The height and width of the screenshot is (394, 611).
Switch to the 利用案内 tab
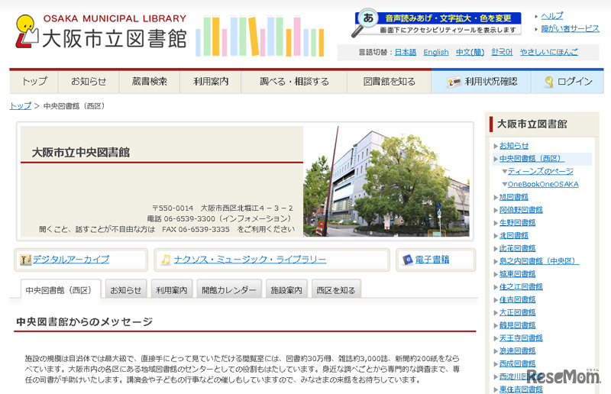click(x=172, y=290)
